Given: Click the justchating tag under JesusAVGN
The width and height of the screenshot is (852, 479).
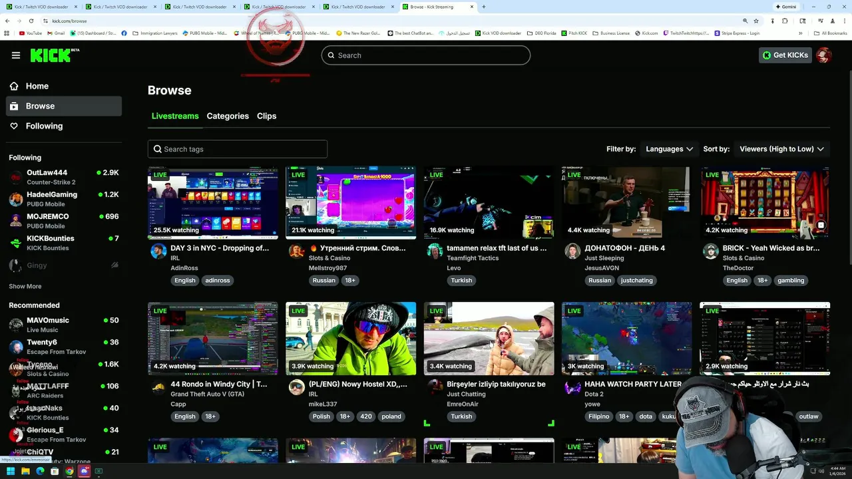Looking at the screenshot, I should point(637,280).
